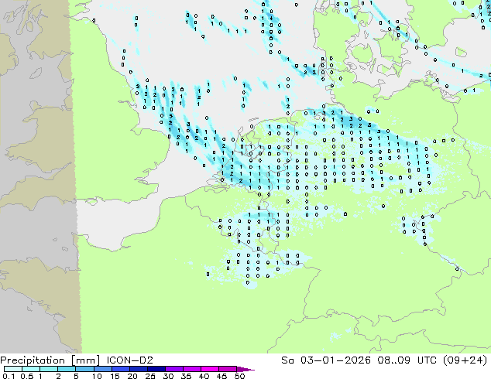Click the '[mm]' unit label
The image size is (491, 379).
(x=85, y=360)
